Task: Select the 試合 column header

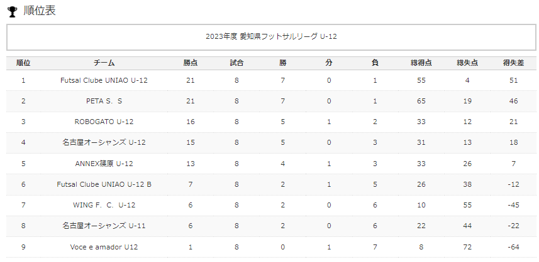Action: click(236, 63)
